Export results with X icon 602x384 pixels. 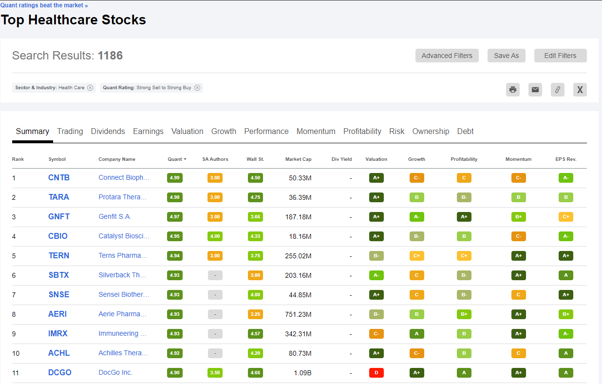point(580,90)
